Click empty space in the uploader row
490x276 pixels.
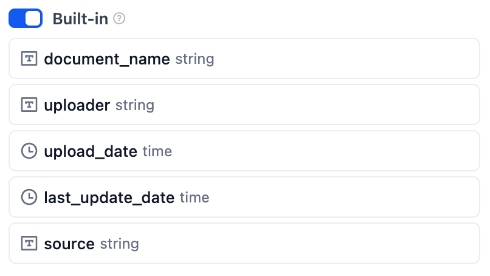[316, 105]
